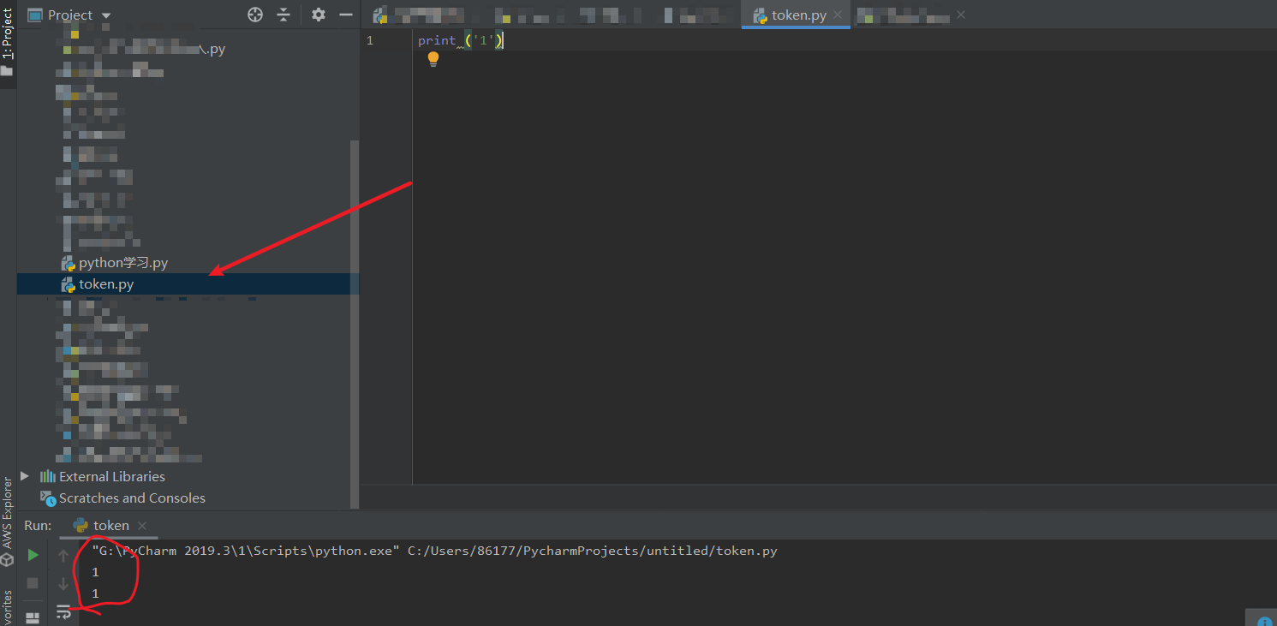Rerun the token script with green play icon

tap(33, 554)
